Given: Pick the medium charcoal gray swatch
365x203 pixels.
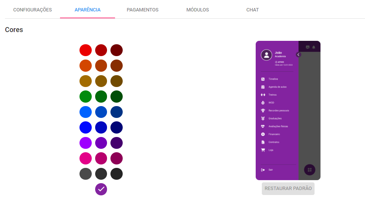Looking at the screenshot, I should [x=101, y=174].
